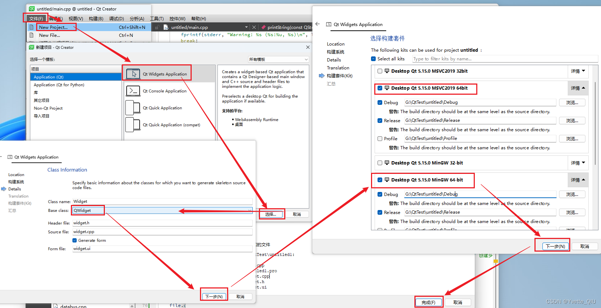Click 下一步(N) in the kit selection dialog
This screenshot has height=308, width=601.
(x=555, y=246)
